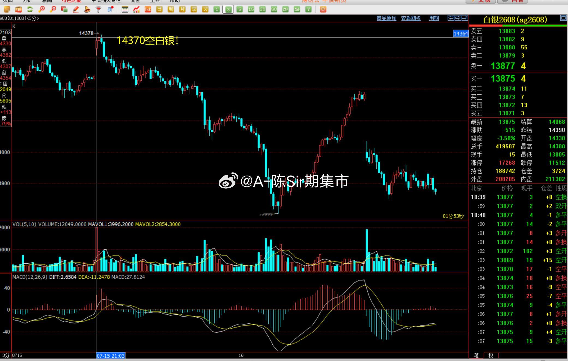Click the 卖一 price 13877
The width and height of the screenshot is (568, 361).
[x=502, y=66]
